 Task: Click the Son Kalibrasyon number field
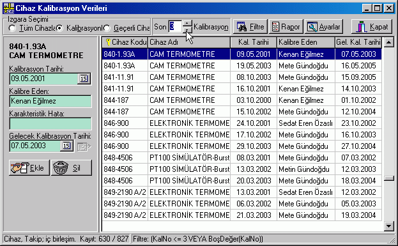tap(175, 26)
